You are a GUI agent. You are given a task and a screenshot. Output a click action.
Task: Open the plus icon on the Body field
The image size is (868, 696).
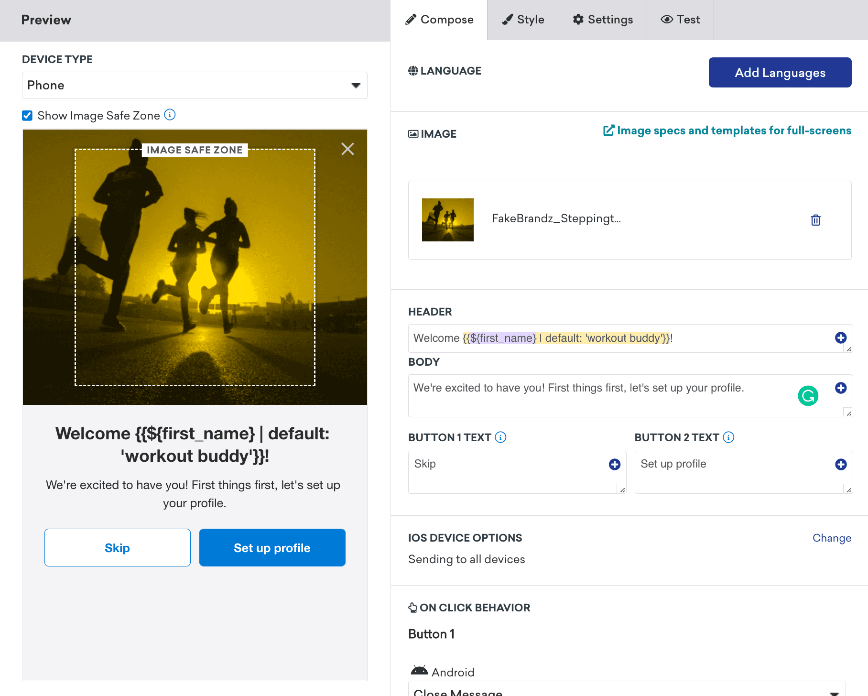coord(840,388)
